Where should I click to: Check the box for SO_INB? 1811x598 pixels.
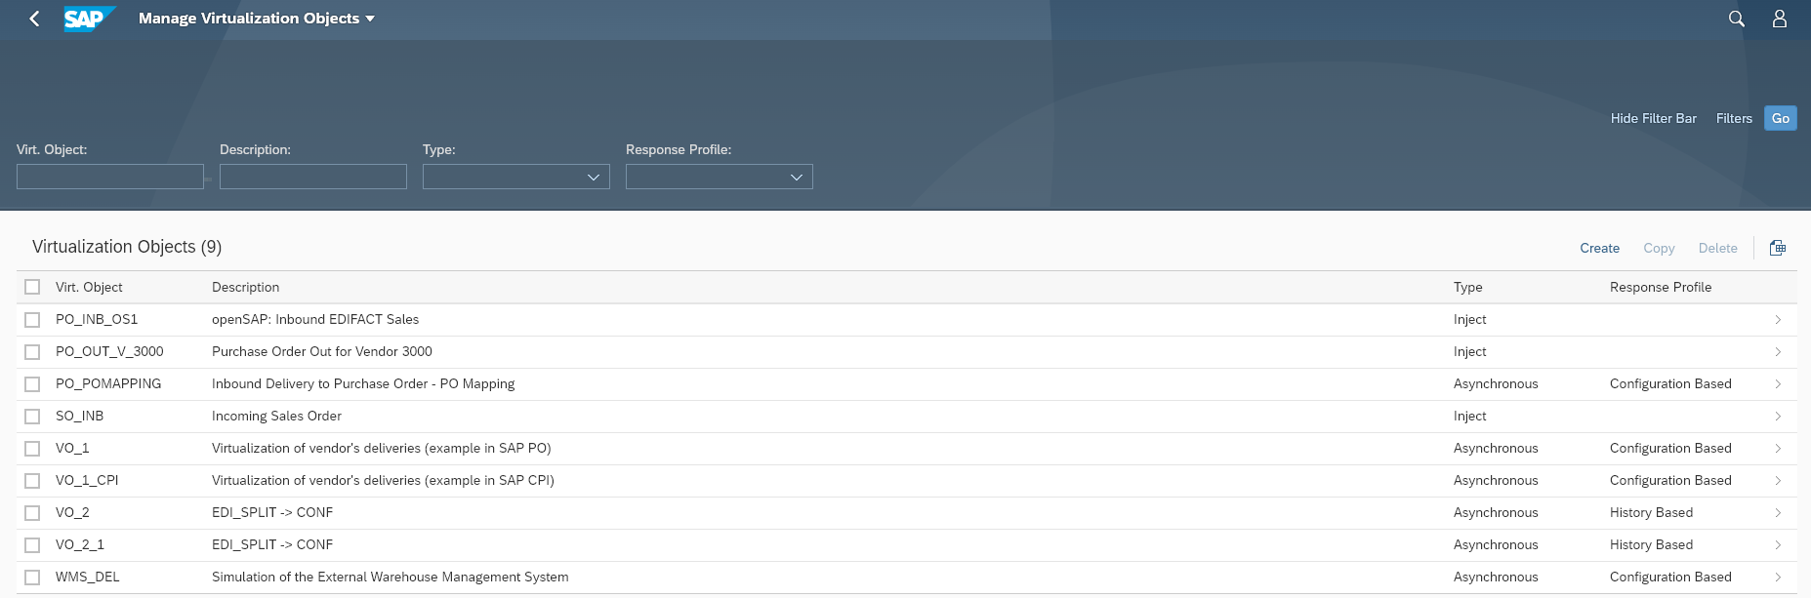(32, 417)
